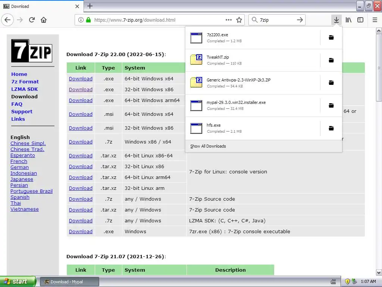Open the hfs.exe download entry
This screenshot has width=382, height=287.
pyautogui.click(x=253, y=128)
